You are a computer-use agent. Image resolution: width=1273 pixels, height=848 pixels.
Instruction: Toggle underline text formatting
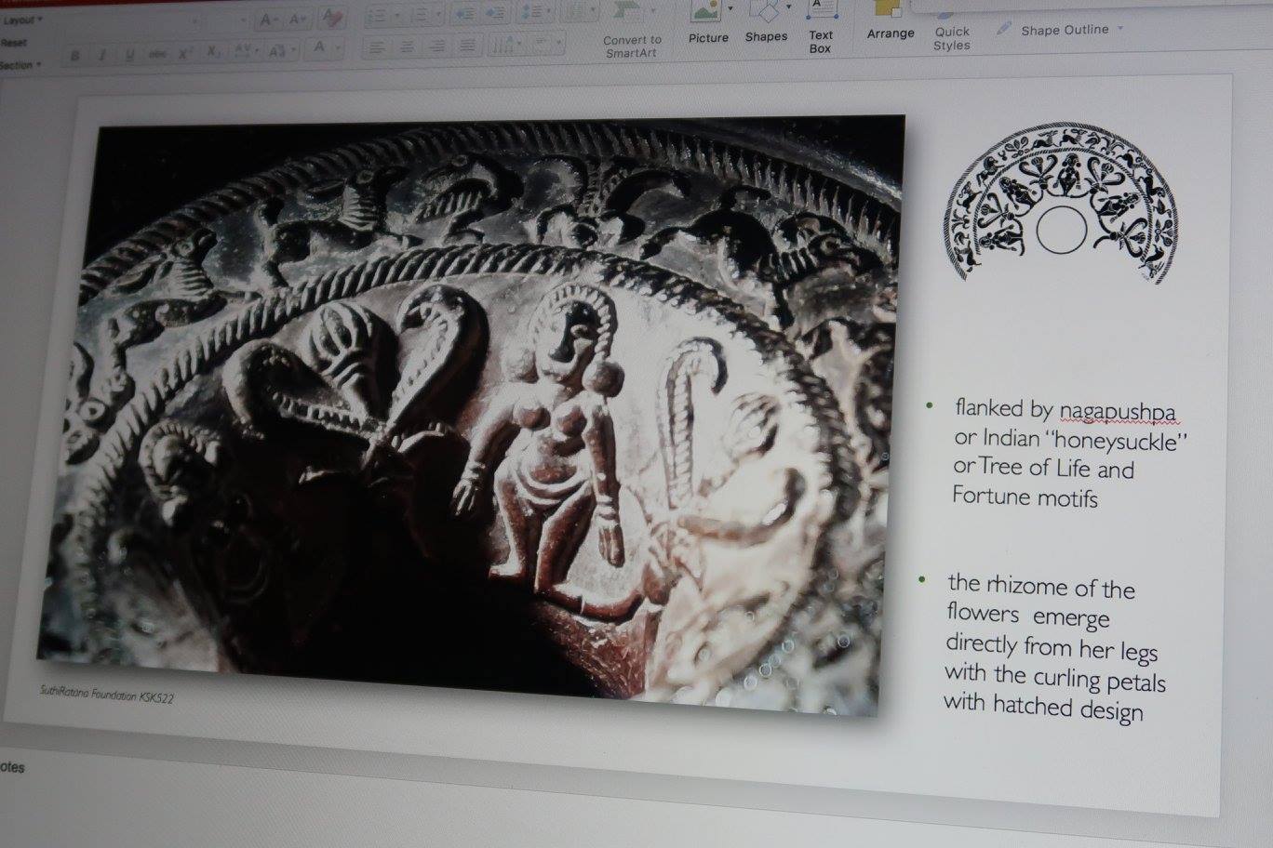pos(128,55)
